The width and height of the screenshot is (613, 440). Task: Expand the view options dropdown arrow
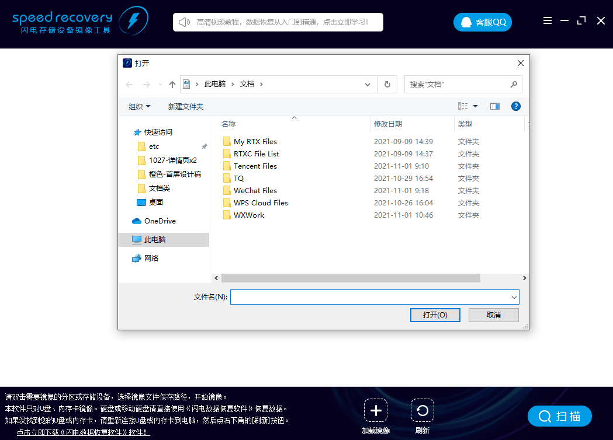click(x=476, y=106)
